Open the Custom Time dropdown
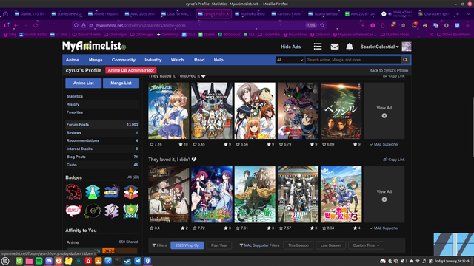This screenshot has width=474, height=266. (x=366, y=245)
